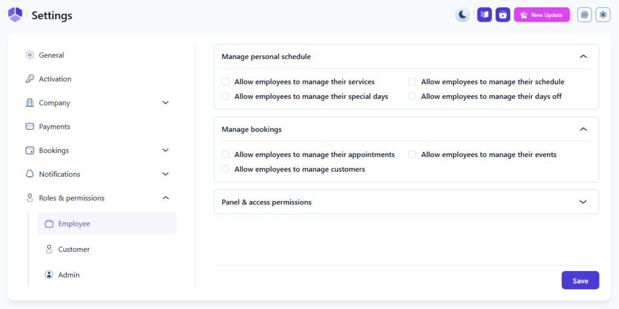Viewport: 619px width, 309px height.
Task: Toggle dark mode with the moon icon
Action: pyautogui.click(x=462, y=15)
